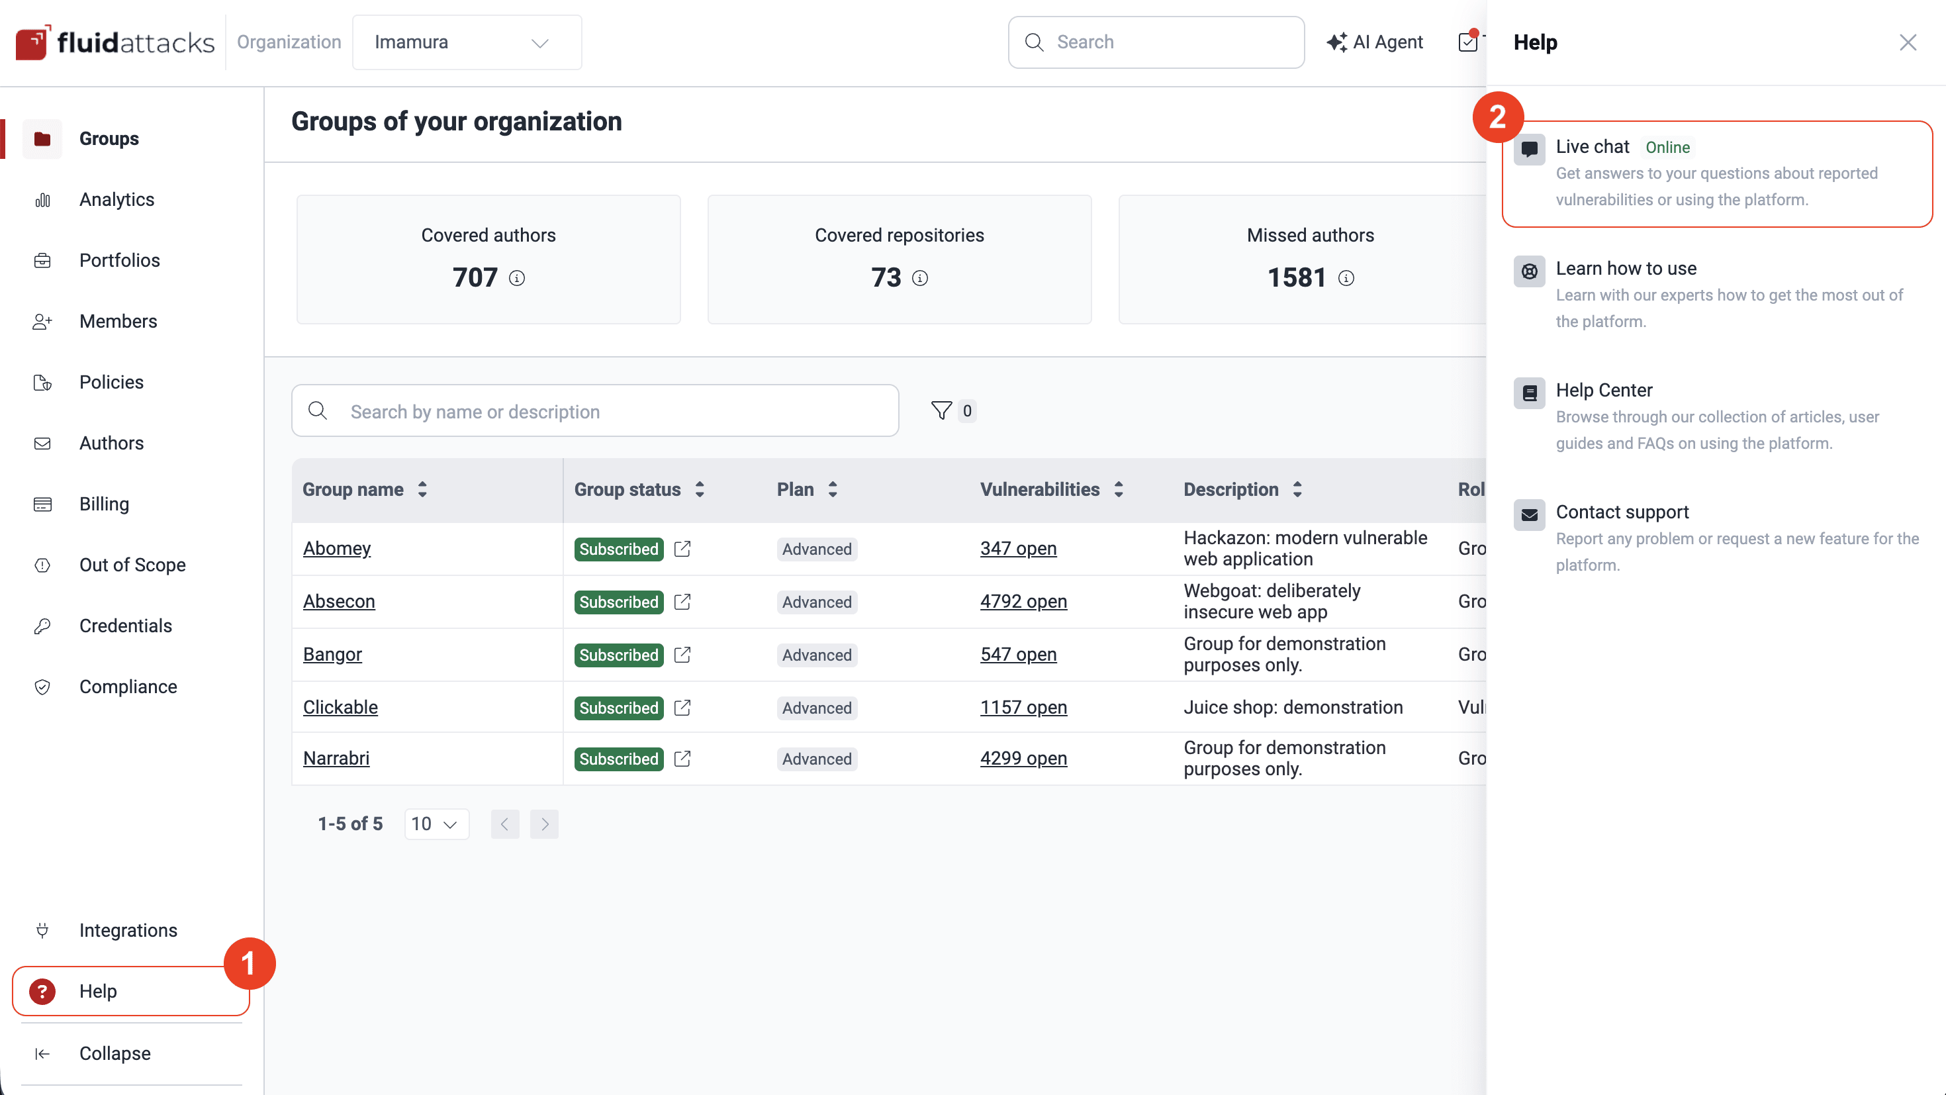Select the Learn how to use icon
The width and height of the screenshot is (1946, 1095).
point(1530,271)
